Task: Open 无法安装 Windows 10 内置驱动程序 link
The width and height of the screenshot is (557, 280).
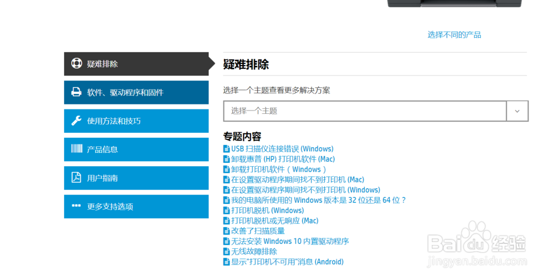Action: click(290, 241)
